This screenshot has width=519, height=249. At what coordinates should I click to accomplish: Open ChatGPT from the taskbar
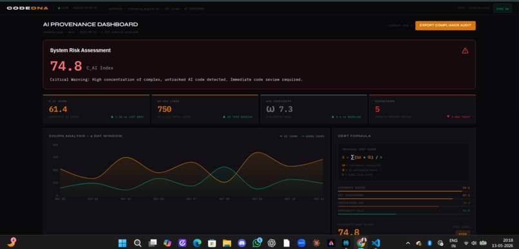[272, 243]
